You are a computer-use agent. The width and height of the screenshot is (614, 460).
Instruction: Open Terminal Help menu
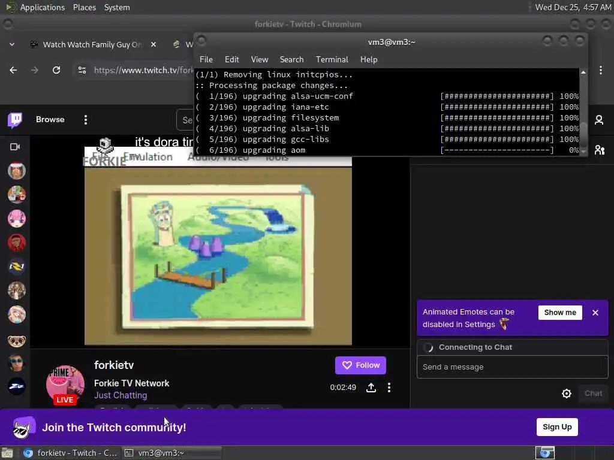(x=369, y=59)
